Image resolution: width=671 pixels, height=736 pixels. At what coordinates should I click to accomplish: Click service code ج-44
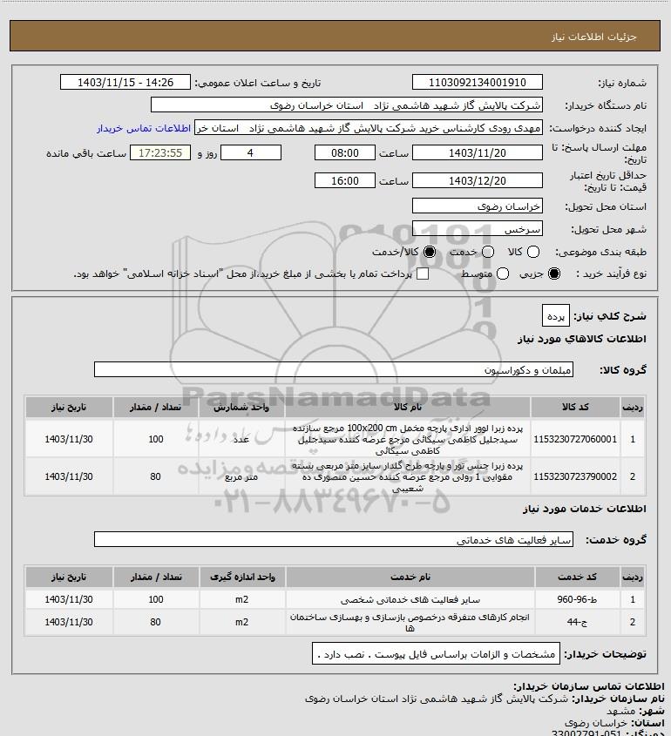(x=577, y=622)
